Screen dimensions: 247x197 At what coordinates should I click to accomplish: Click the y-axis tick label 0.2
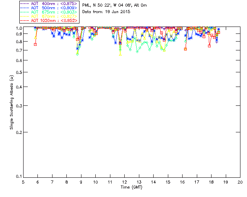(19, 132)
